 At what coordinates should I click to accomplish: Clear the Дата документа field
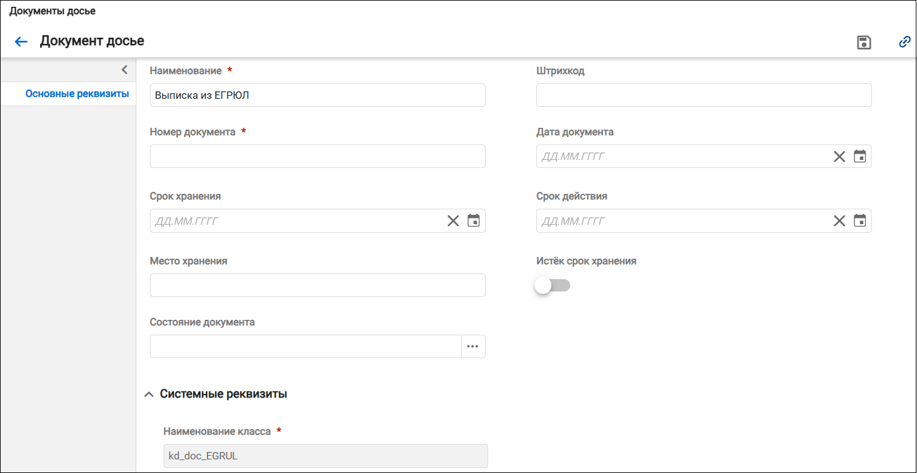[839, 156]
